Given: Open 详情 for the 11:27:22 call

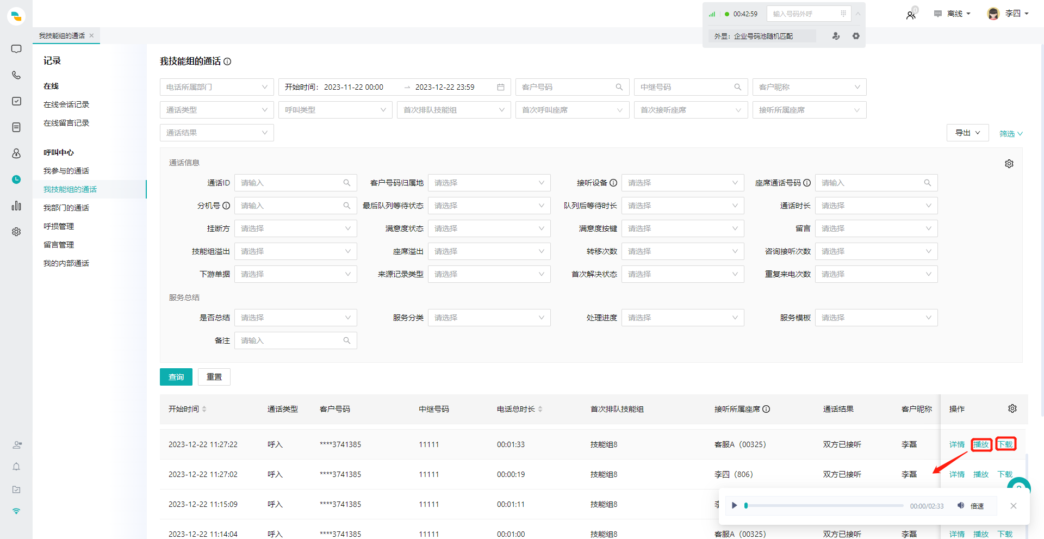Looking at the screenshot, I should coord(957,444).
